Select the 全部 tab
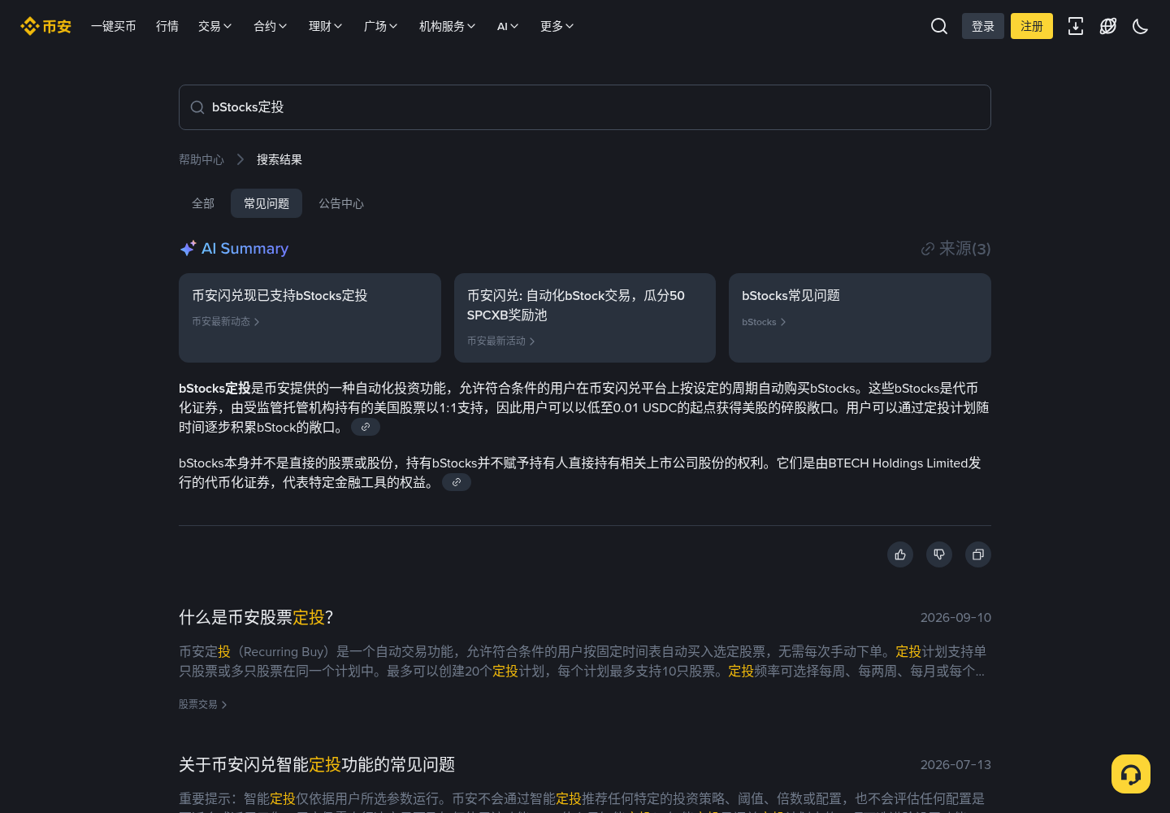The image size is (1170, 813). 203,203
